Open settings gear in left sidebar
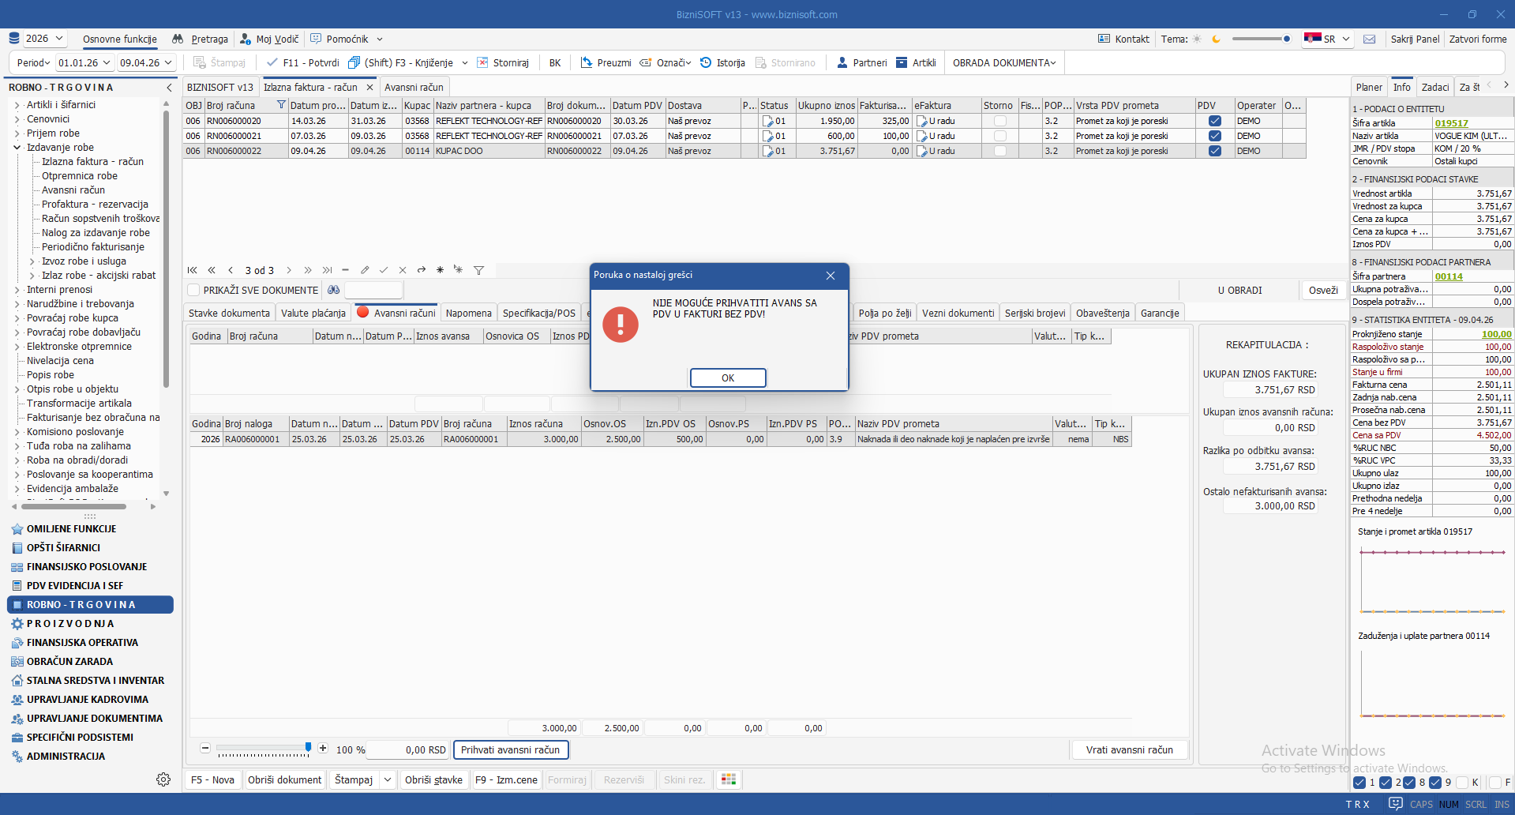Screen dimensions: 1515x815 (163, 779)
